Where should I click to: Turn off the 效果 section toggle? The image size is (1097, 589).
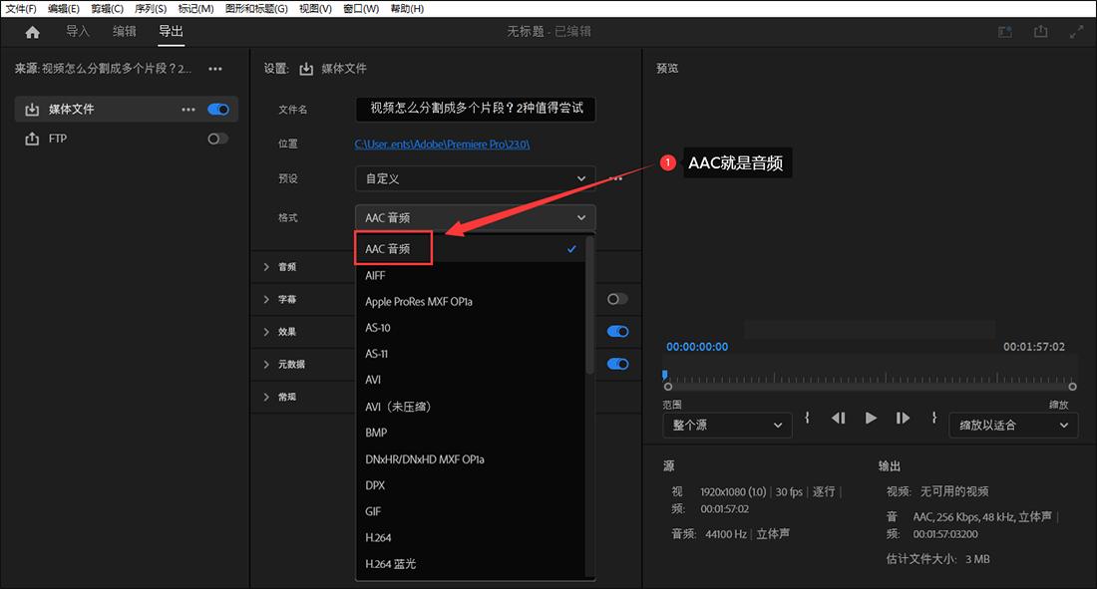pyautogui.click(x=618, y=331)
